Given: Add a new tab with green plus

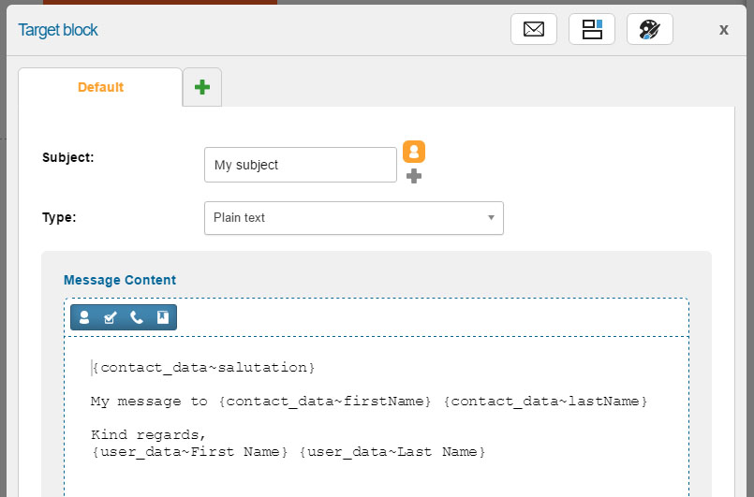Looking at the screenshot, I should 201,87.
